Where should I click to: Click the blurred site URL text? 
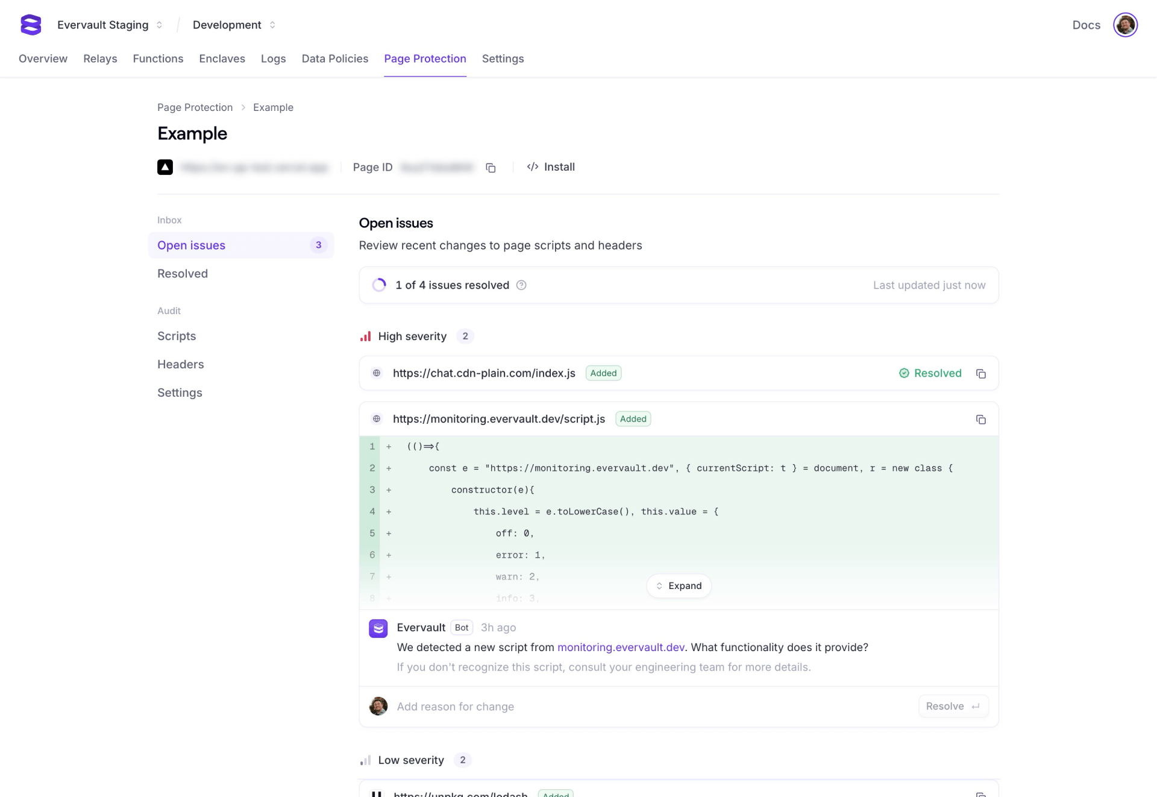tap(254, 167)
